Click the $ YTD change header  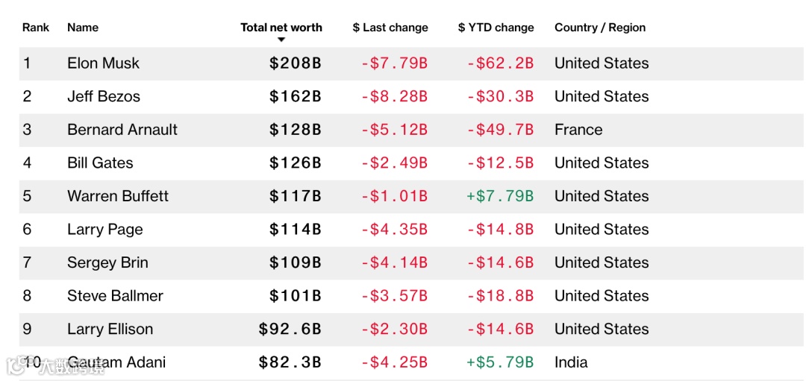tap(496, 28)
